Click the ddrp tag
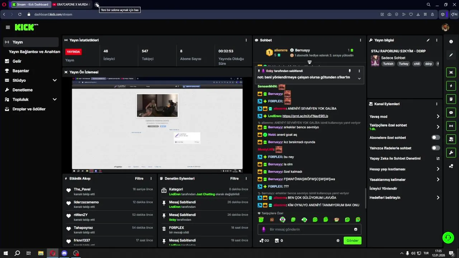This screenshot has width=459, height=258. 428,64
